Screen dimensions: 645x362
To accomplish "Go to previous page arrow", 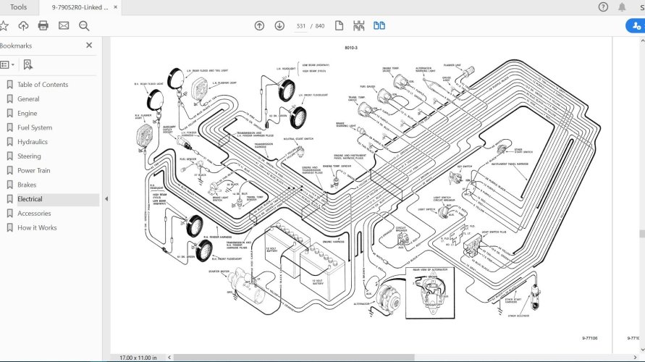I will [x=259, y=26].
